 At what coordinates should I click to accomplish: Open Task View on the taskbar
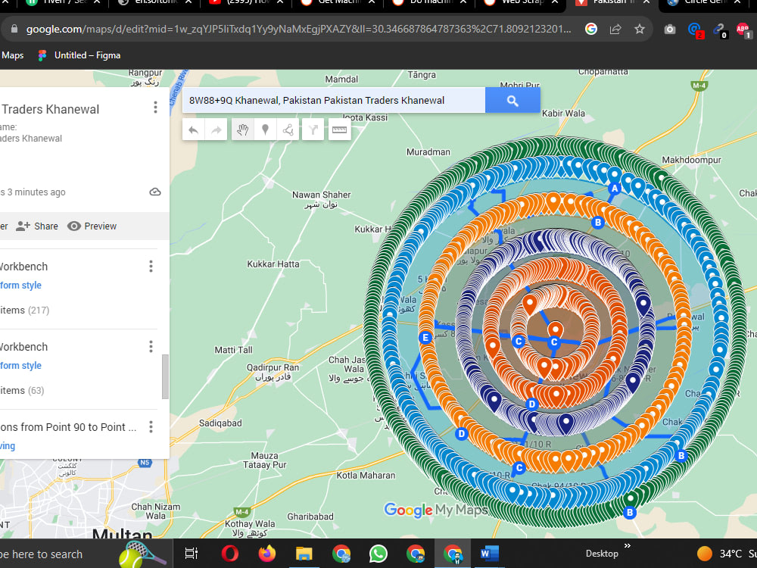[192, 554]
